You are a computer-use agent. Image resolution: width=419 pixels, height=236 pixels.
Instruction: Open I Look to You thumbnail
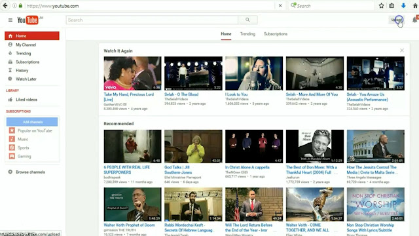(254, 73)
